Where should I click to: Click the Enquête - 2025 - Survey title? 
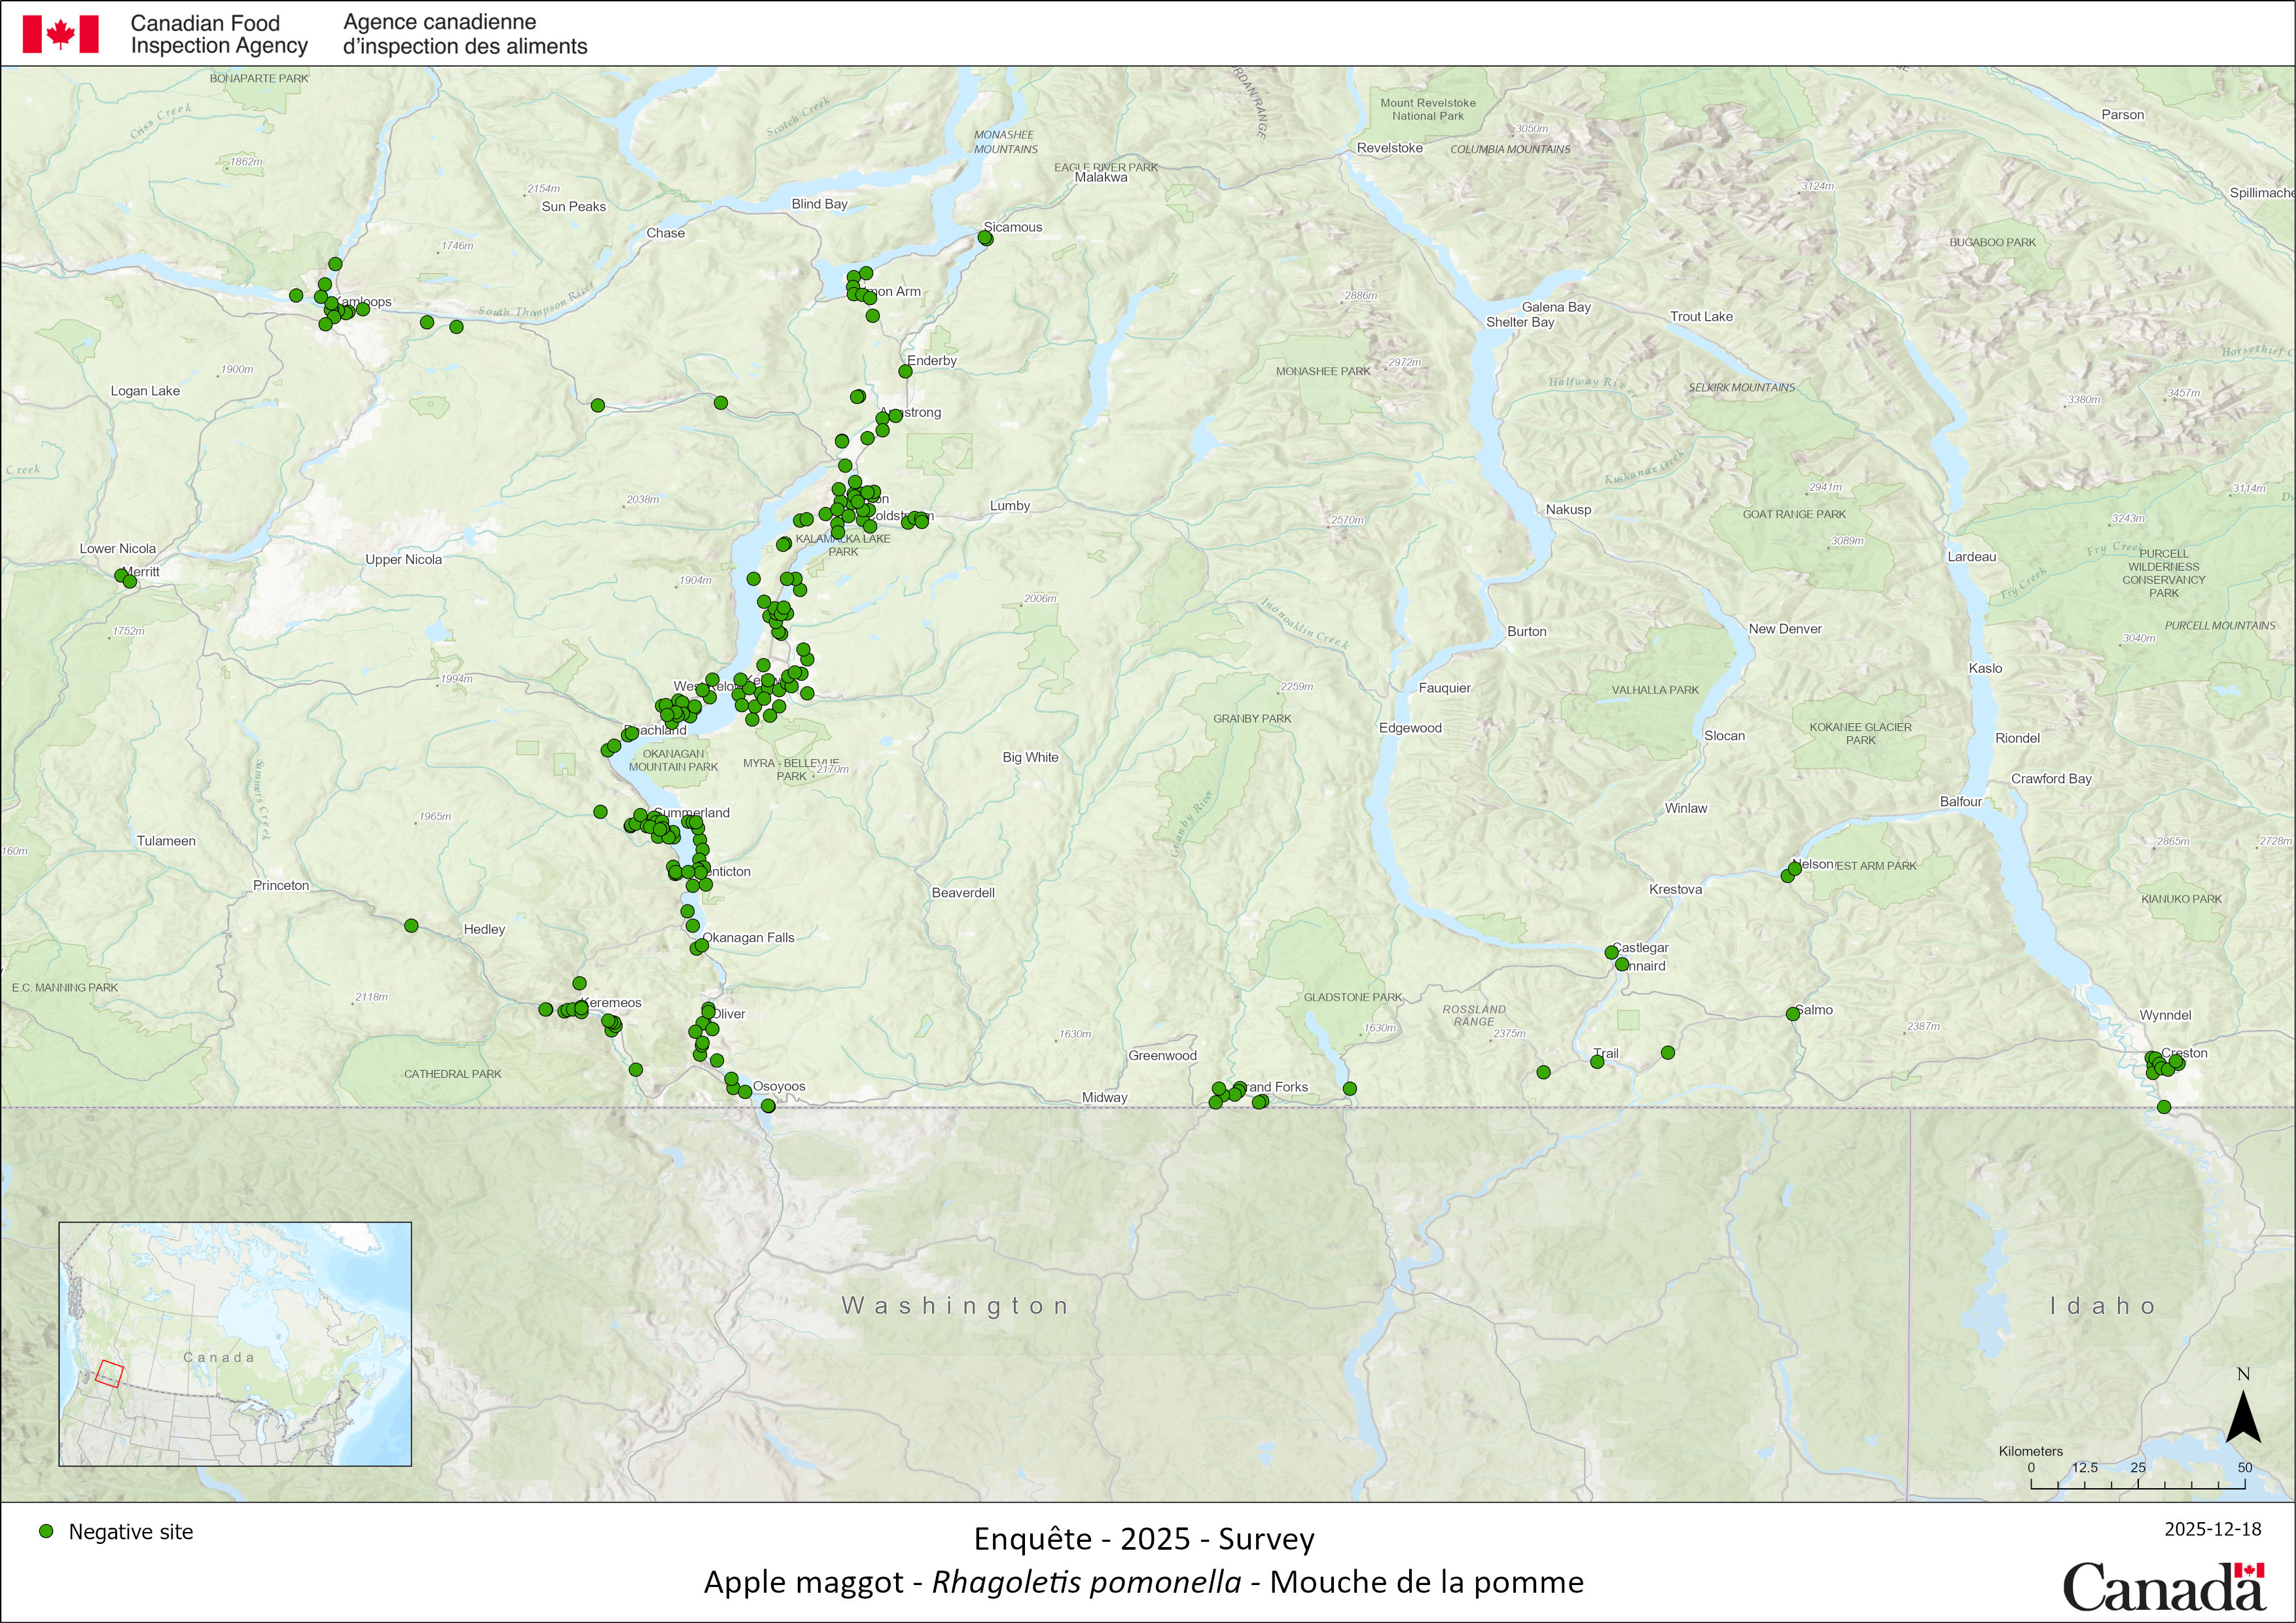tap(1144, 1538)
